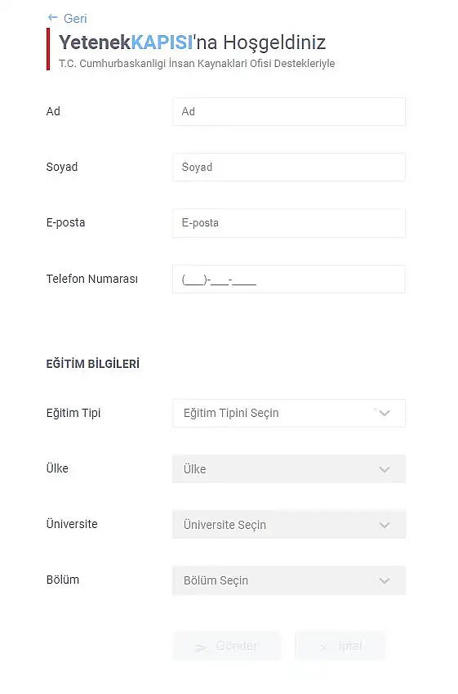Click the YetenekKAPISI welcome heading
The image size is (458, 694).
point(193,43)
